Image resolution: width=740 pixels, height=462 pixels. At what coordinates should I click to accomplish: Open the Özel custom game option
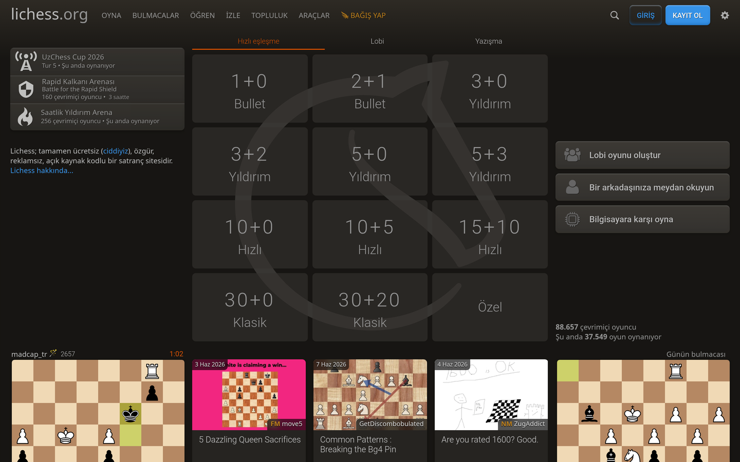(x=490, y=307)
